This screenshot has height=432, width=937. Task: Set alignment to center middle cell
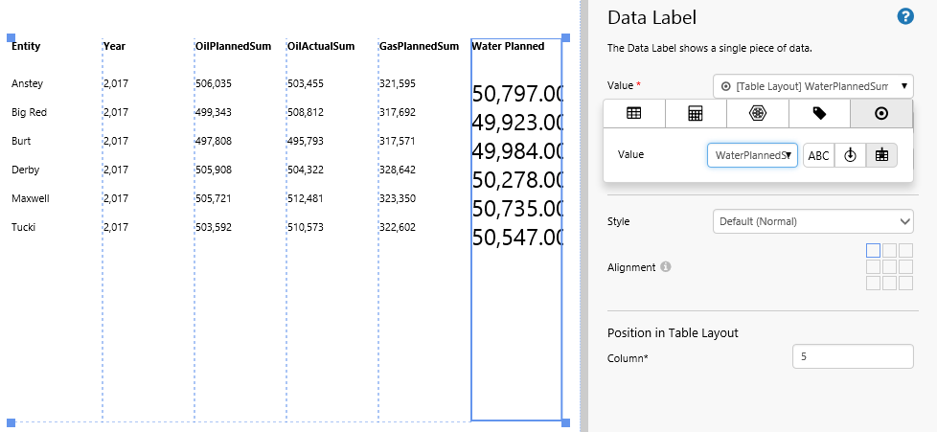point(889,266)
